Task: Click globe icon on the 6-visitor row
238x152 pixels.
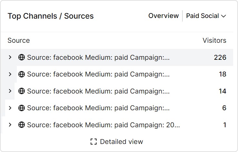Action: pos(22,108)
